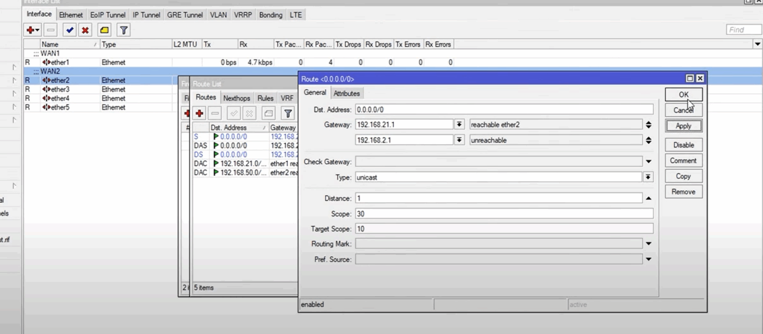Viewport: 763px width, 334px height.
Task: Open the VRF tab in Route List
Action: 287,98
